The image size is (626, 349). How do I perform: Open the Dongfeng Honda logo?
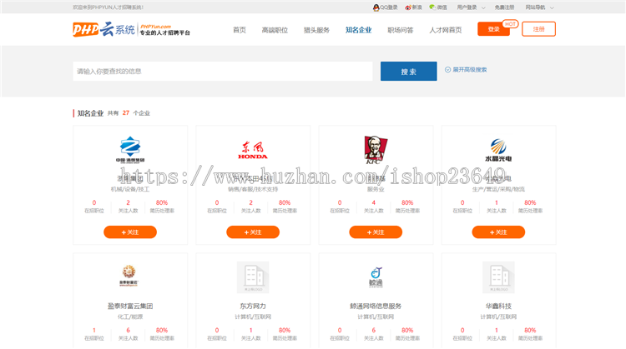pos(253,150)
